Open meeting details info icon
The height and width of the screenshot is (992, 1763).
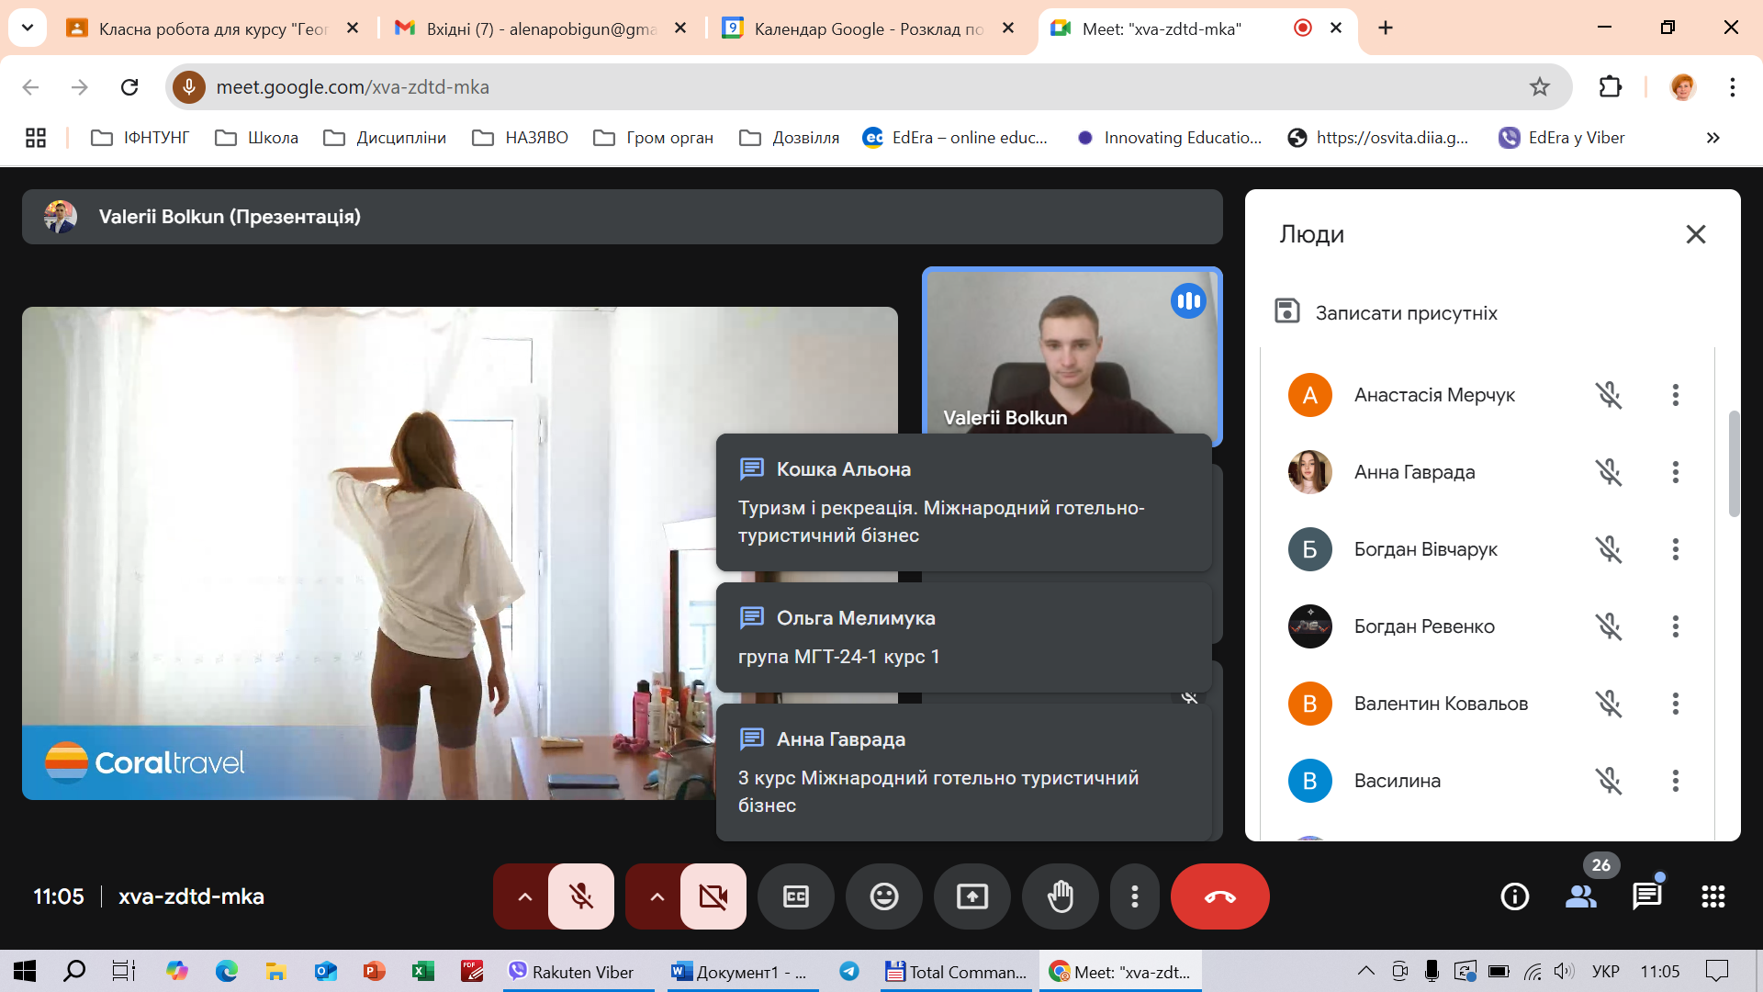click(x=1514, y=896)
